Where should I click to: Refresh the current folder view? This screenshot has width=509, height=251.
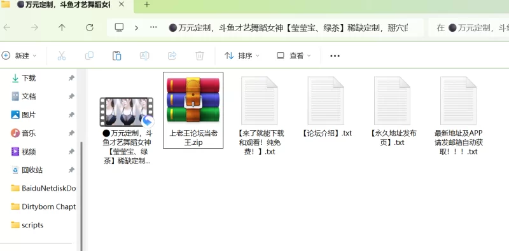90,27
